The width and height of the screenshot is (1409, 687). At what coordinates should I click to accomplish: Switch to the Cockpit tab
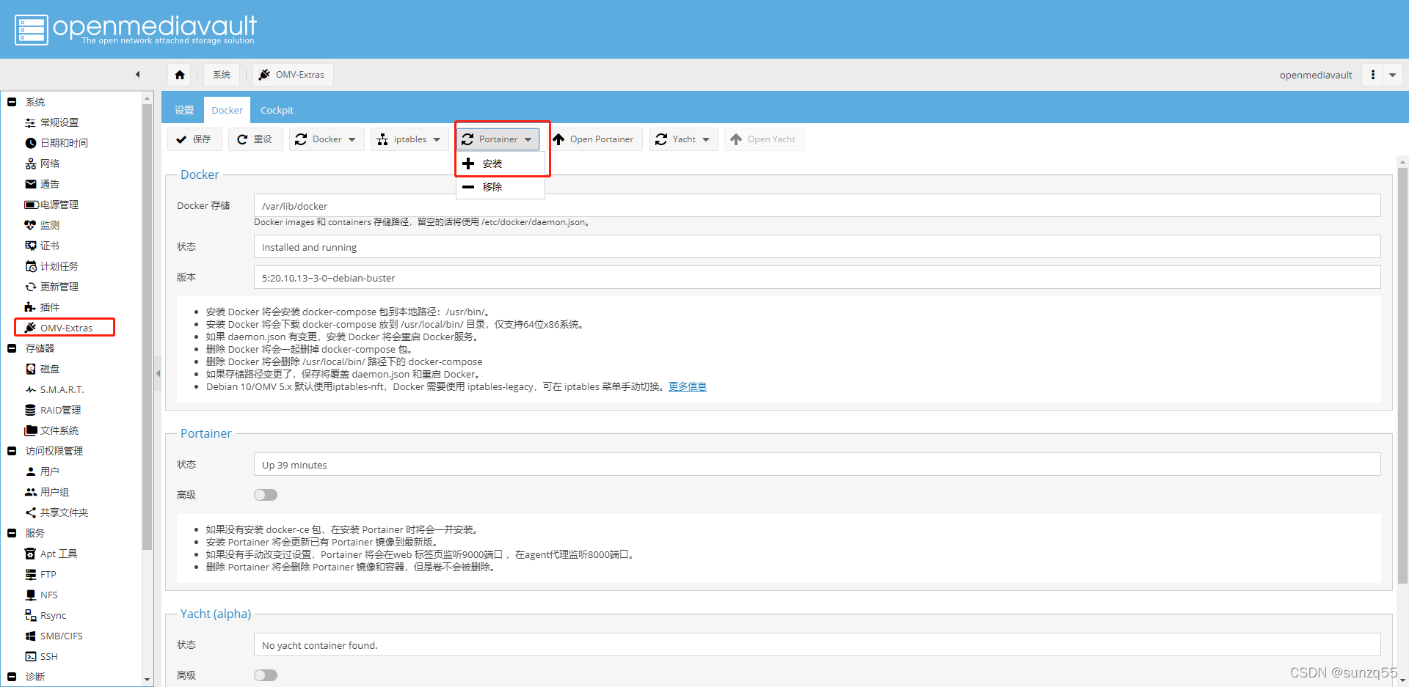pyautogui.click(x=277, y=110)
